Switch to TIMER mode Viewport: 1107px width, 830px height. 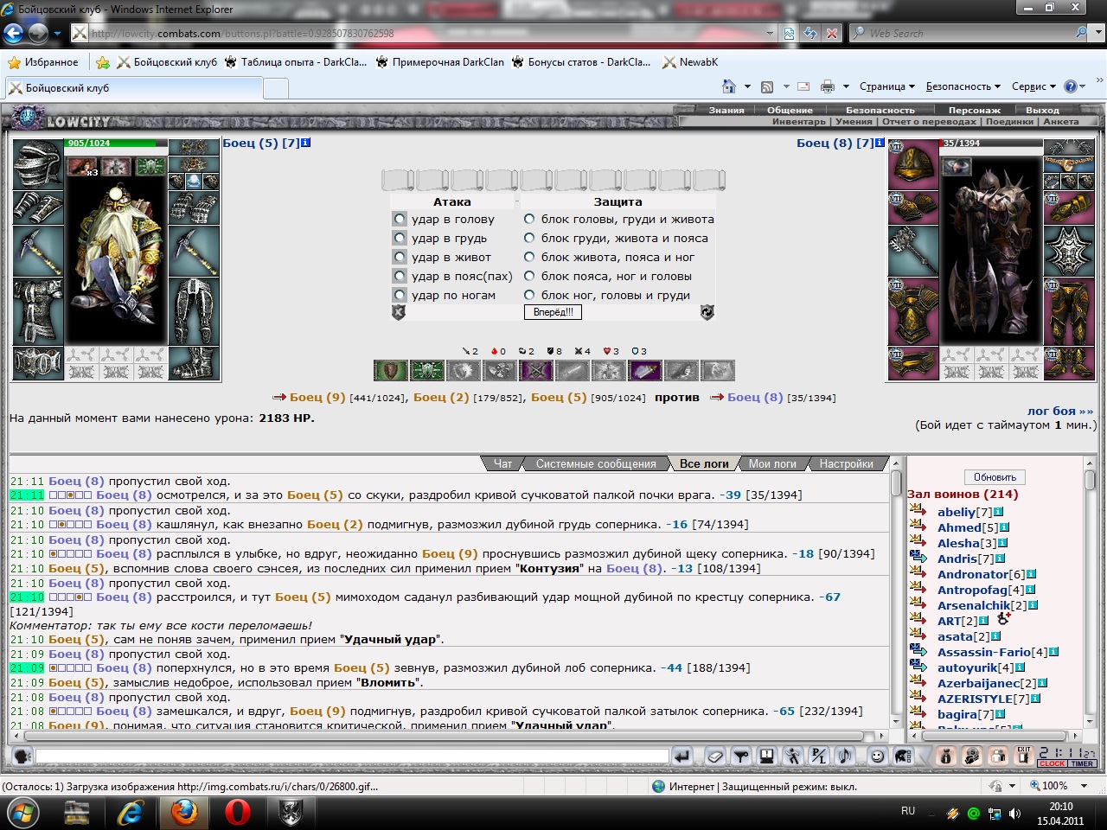(1083, 763)
